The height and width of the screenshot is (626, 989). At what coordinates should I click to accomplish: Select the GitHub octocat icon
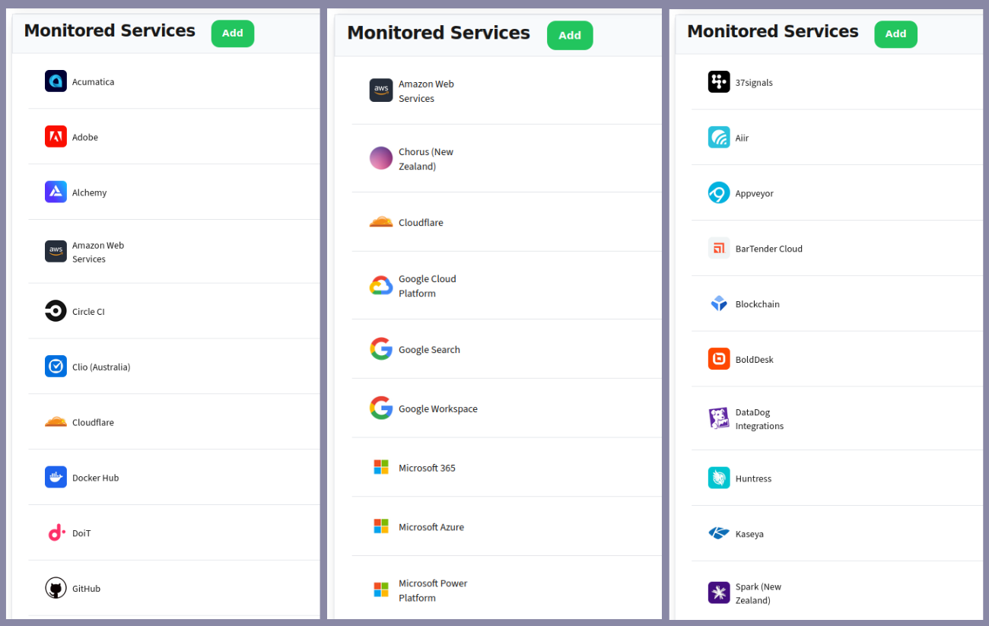coord(56,589)
